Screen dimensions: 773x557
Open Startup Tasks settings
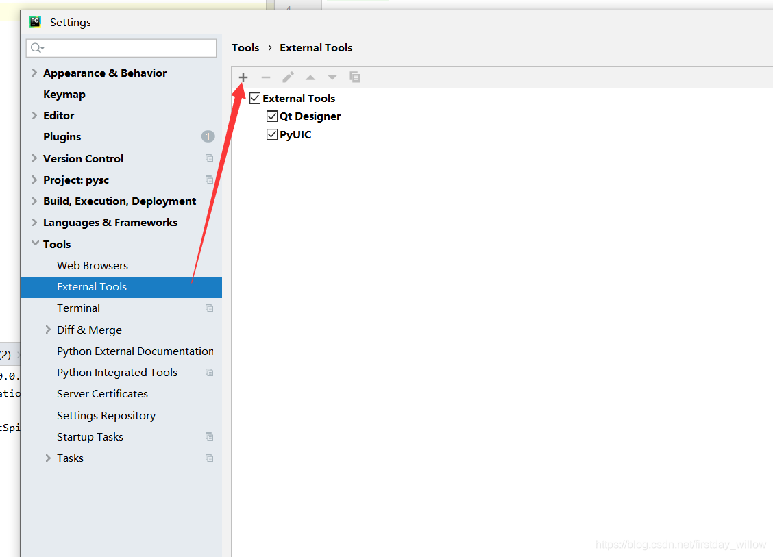pyautogui.click(x=90, y=436)
